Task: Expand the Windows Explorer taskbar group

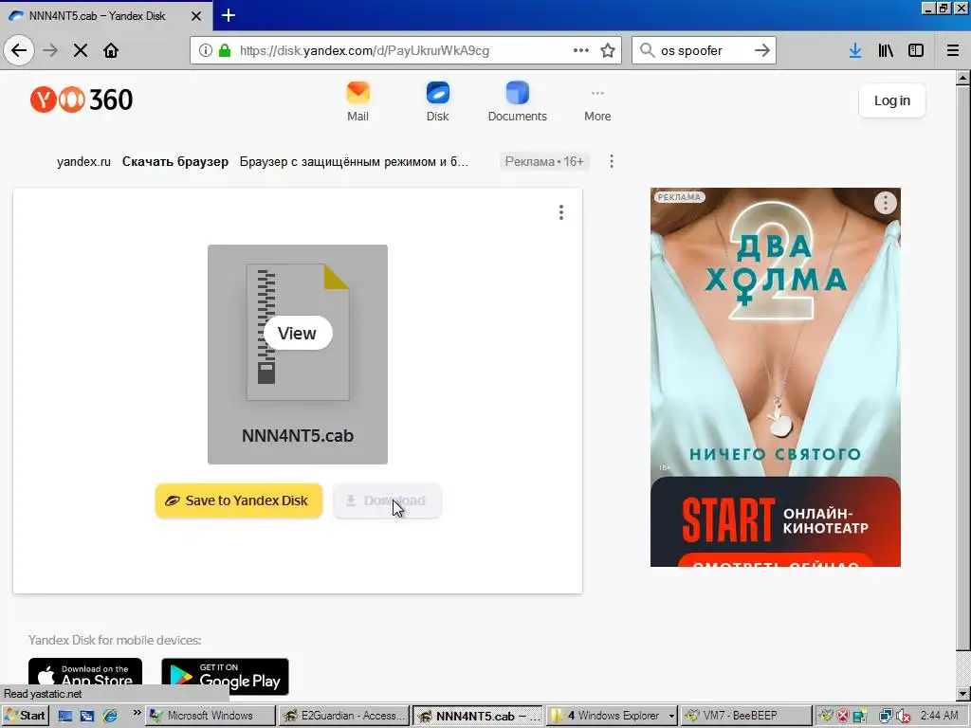Action: pyautogui.click(x=613, y=716)
